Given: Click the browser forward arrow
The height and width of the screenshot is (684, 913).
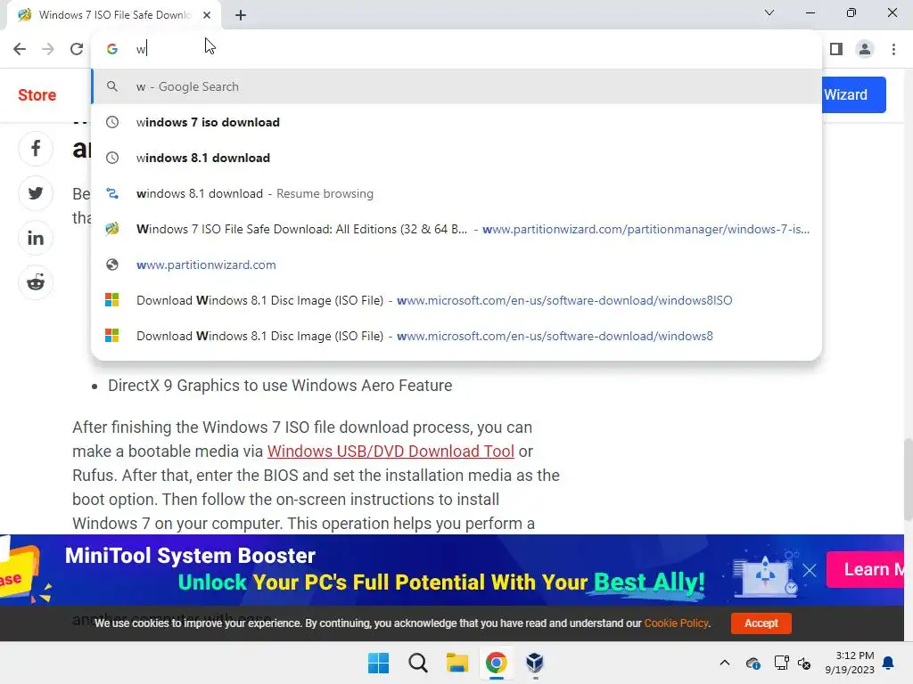Looking at the screenshot, I should tap(48, 49).
